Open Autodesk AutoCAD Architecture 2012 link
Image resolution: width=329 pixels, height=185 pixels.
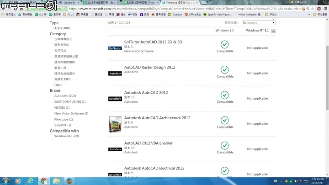[x=157, y=118]
